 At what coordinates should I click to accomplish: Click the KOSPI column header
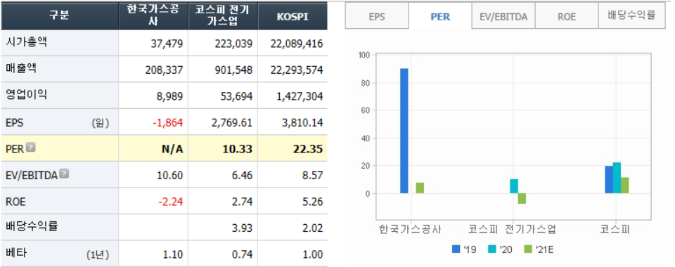click(x=292, y=15)
